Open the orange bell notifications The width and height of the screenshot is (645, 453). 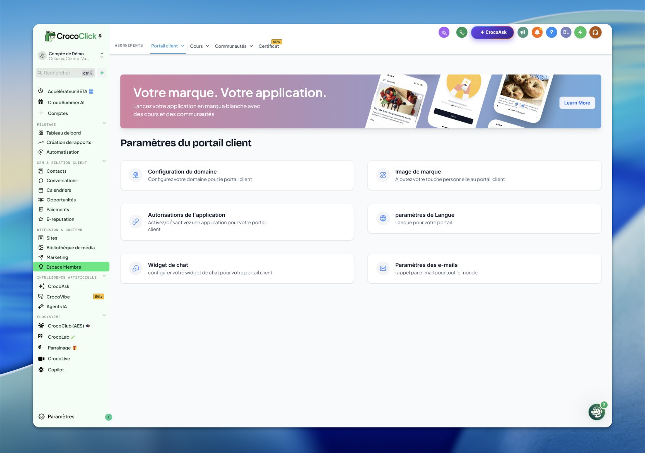tap(537, 32)
